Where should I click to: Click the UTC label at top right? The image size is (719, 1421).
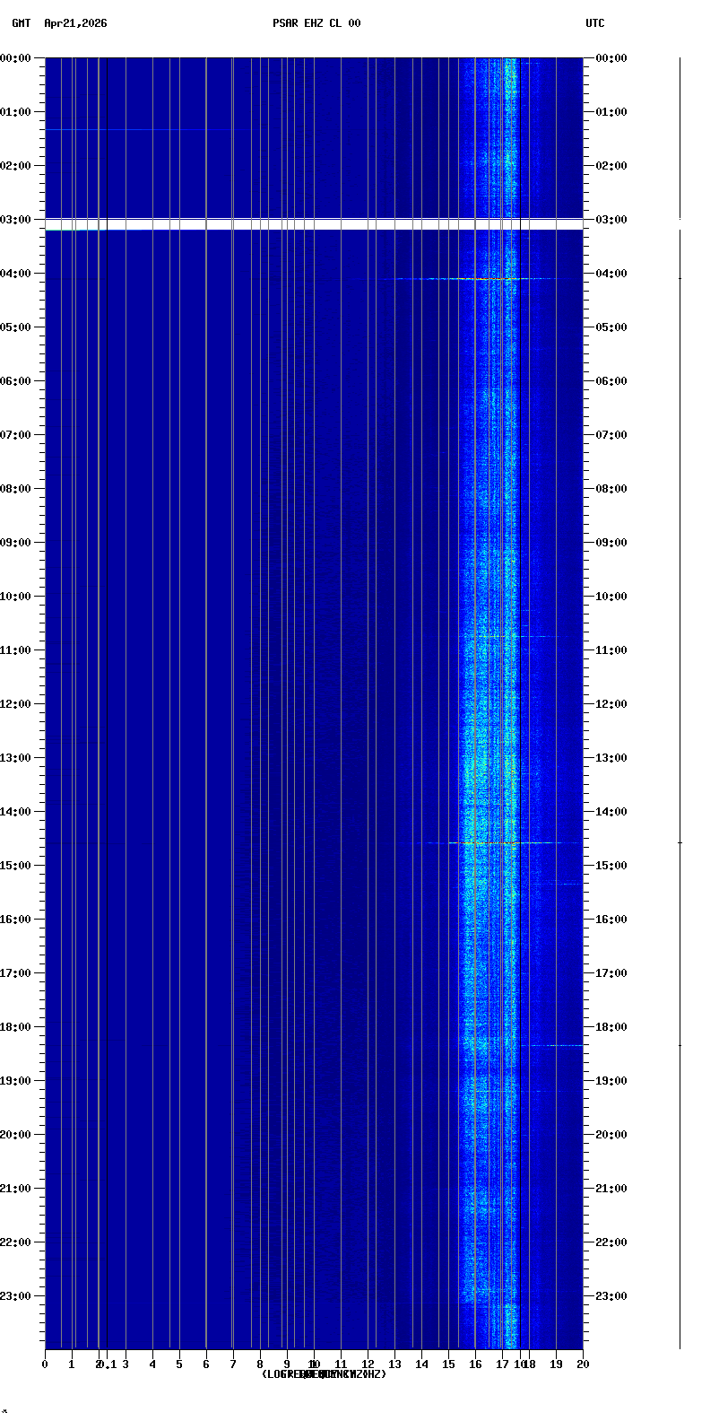595,23
